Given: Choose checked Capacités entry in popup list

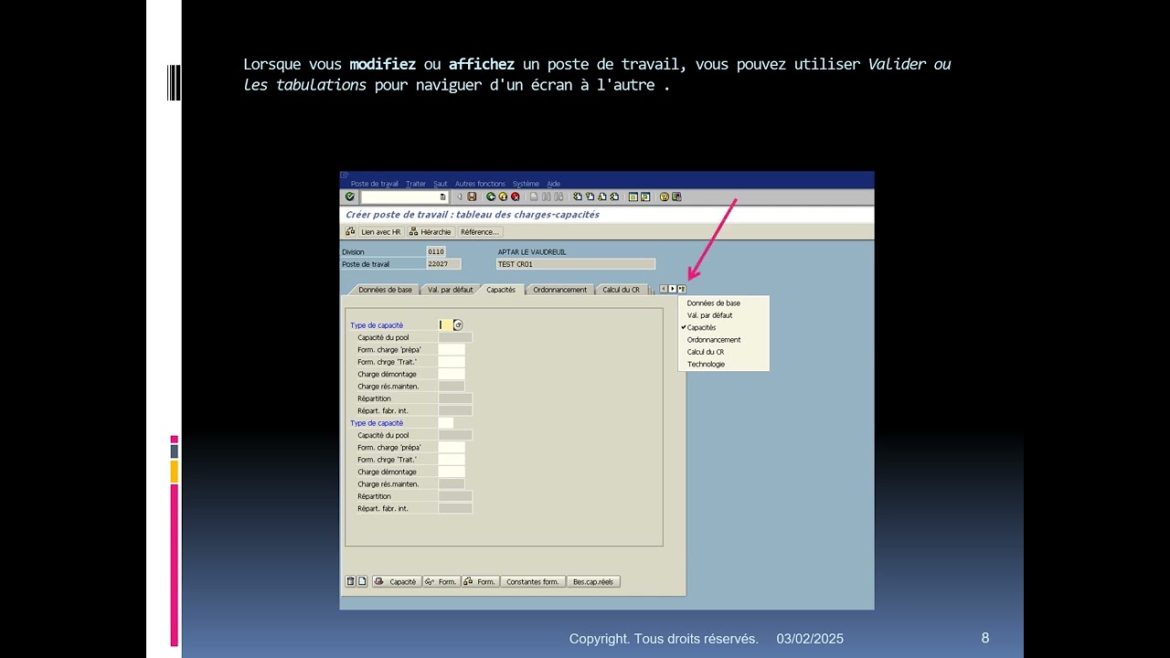Looking at the screenshot, I should pos(723,327).
